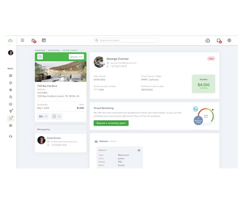
Task: Go to Applications breadcrumb
Action: [x=54, y=50]
